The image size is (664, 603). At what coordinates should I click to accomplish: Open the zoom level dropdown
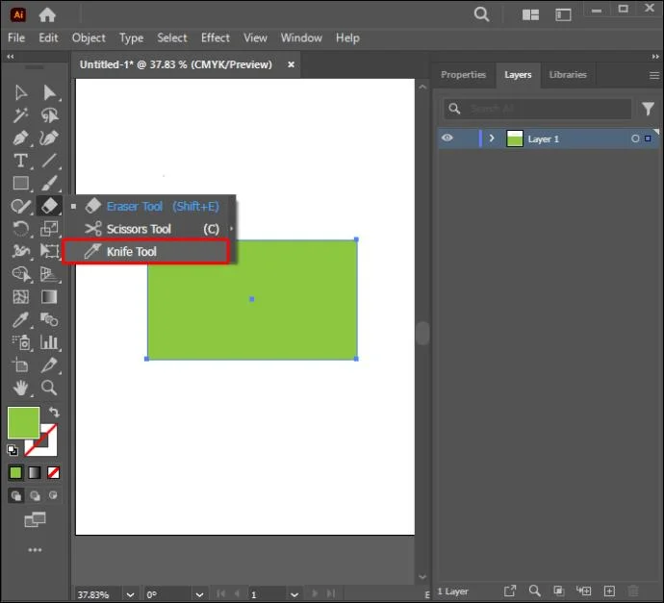click(131, 594)
